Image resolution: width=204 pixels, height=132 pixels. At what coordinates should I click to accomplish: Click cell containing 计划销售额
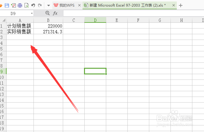(x=20, y=26)
